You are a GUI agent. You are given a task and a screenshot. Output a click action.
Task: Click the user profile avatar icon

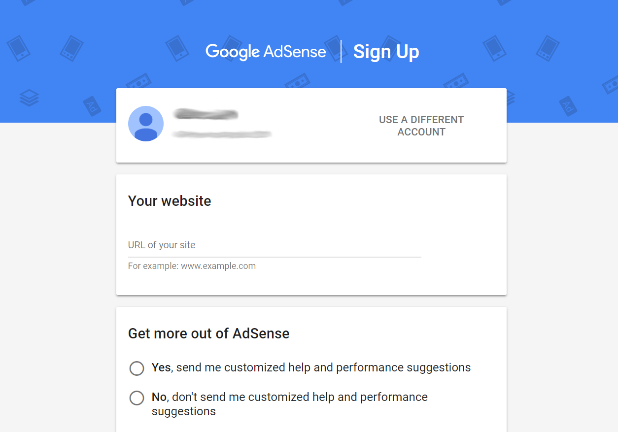click(x=146, y=124)
